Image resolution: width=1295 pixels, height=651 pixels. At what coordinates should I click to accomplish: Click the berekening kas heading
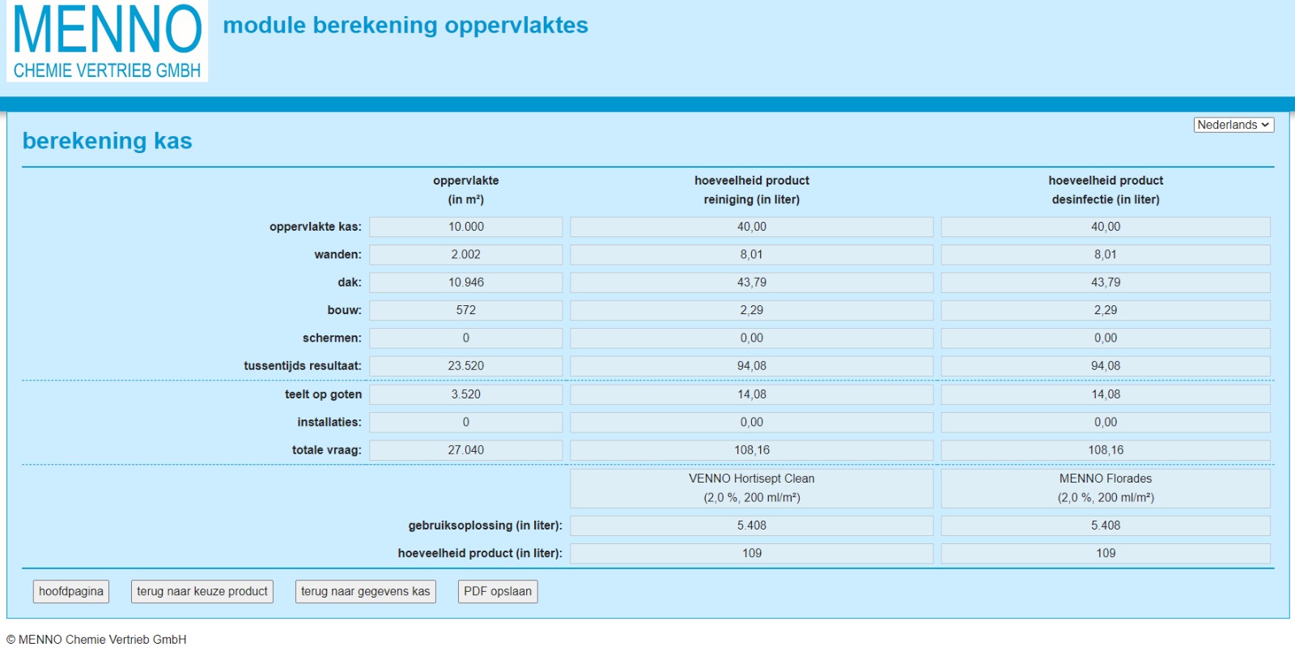click(107, 141)
